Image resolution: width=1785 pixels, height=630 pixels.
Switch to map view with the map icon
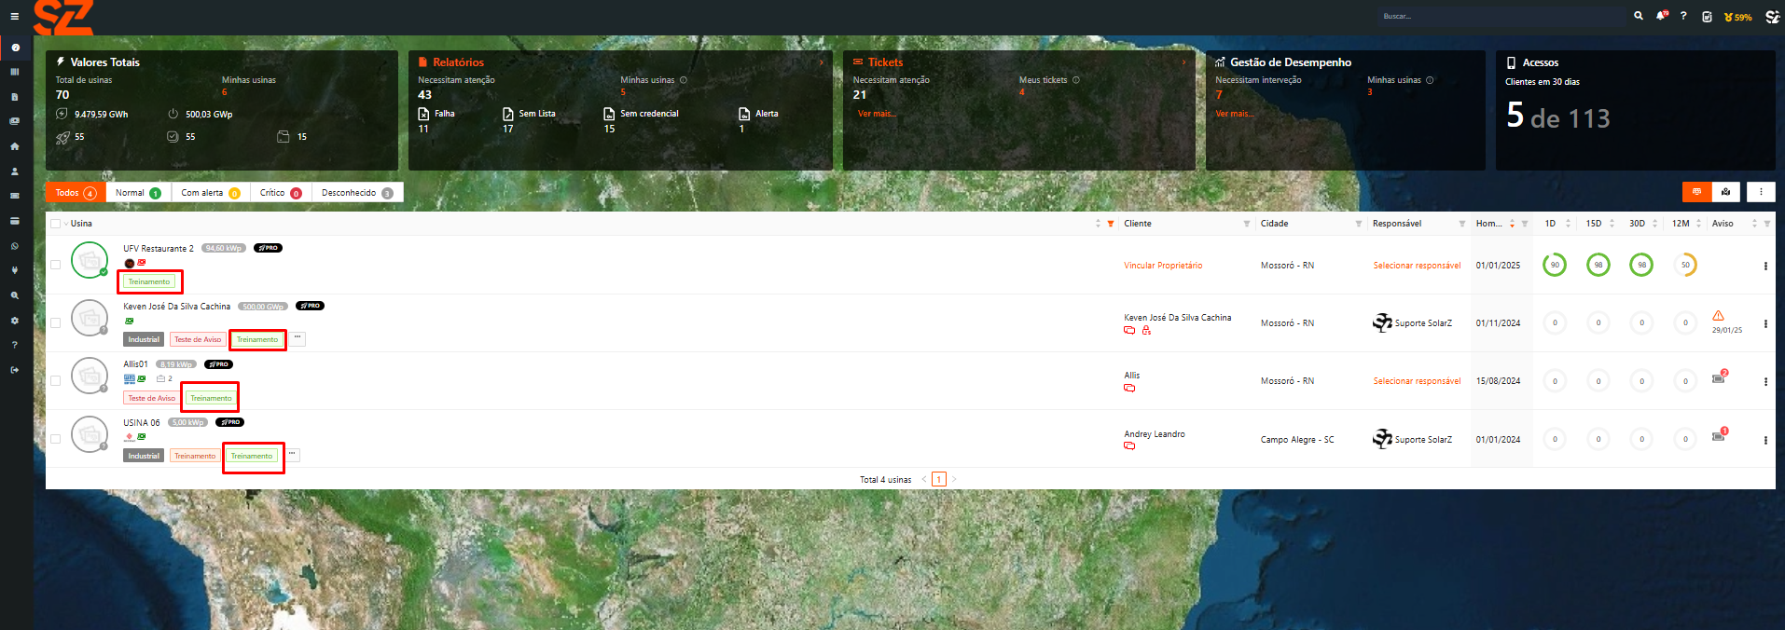[1726, 192]
